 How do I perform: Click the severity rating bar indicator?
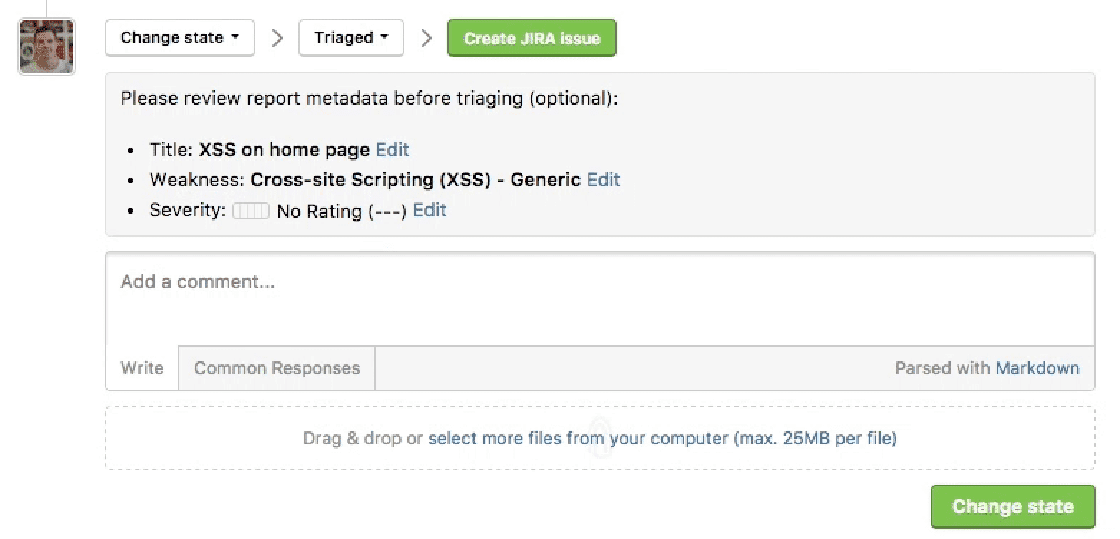pos(251,211)
